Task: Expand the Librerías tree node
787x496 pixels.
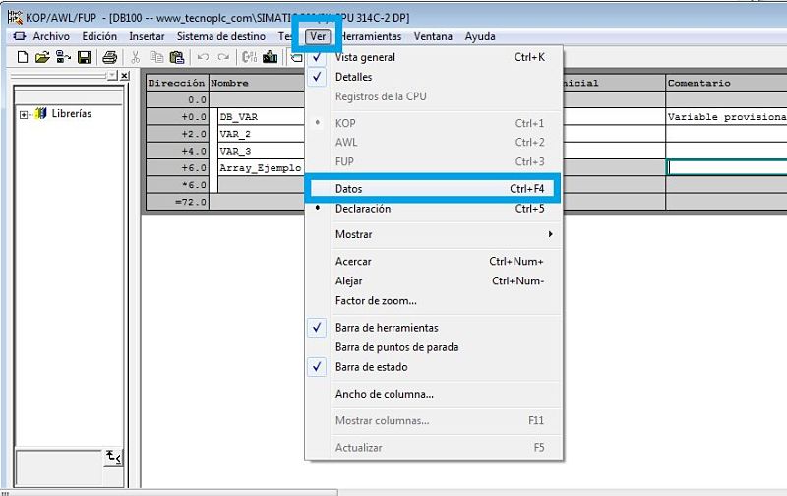Action: [x=23, y=114]
